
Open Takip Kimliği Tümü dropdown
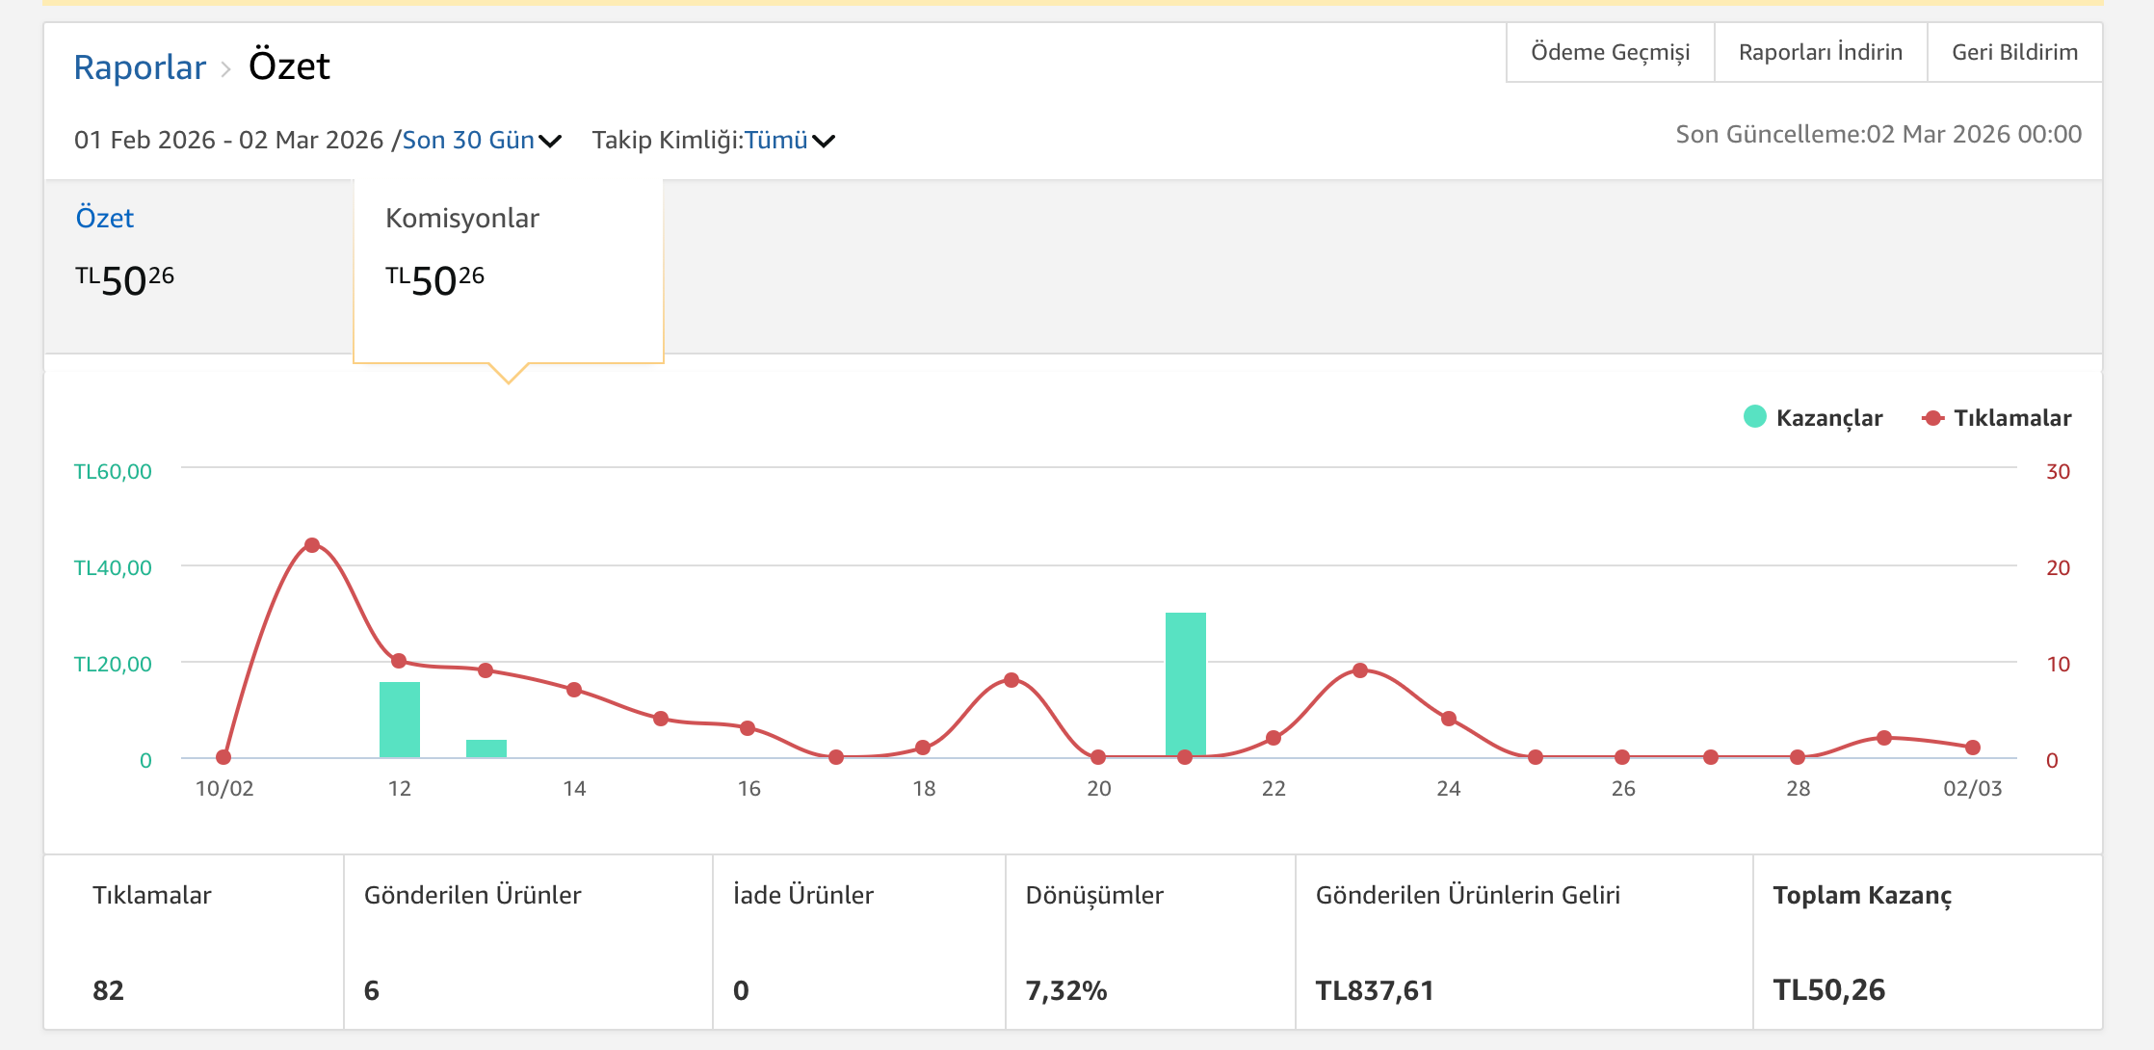(x=775, y=140)
